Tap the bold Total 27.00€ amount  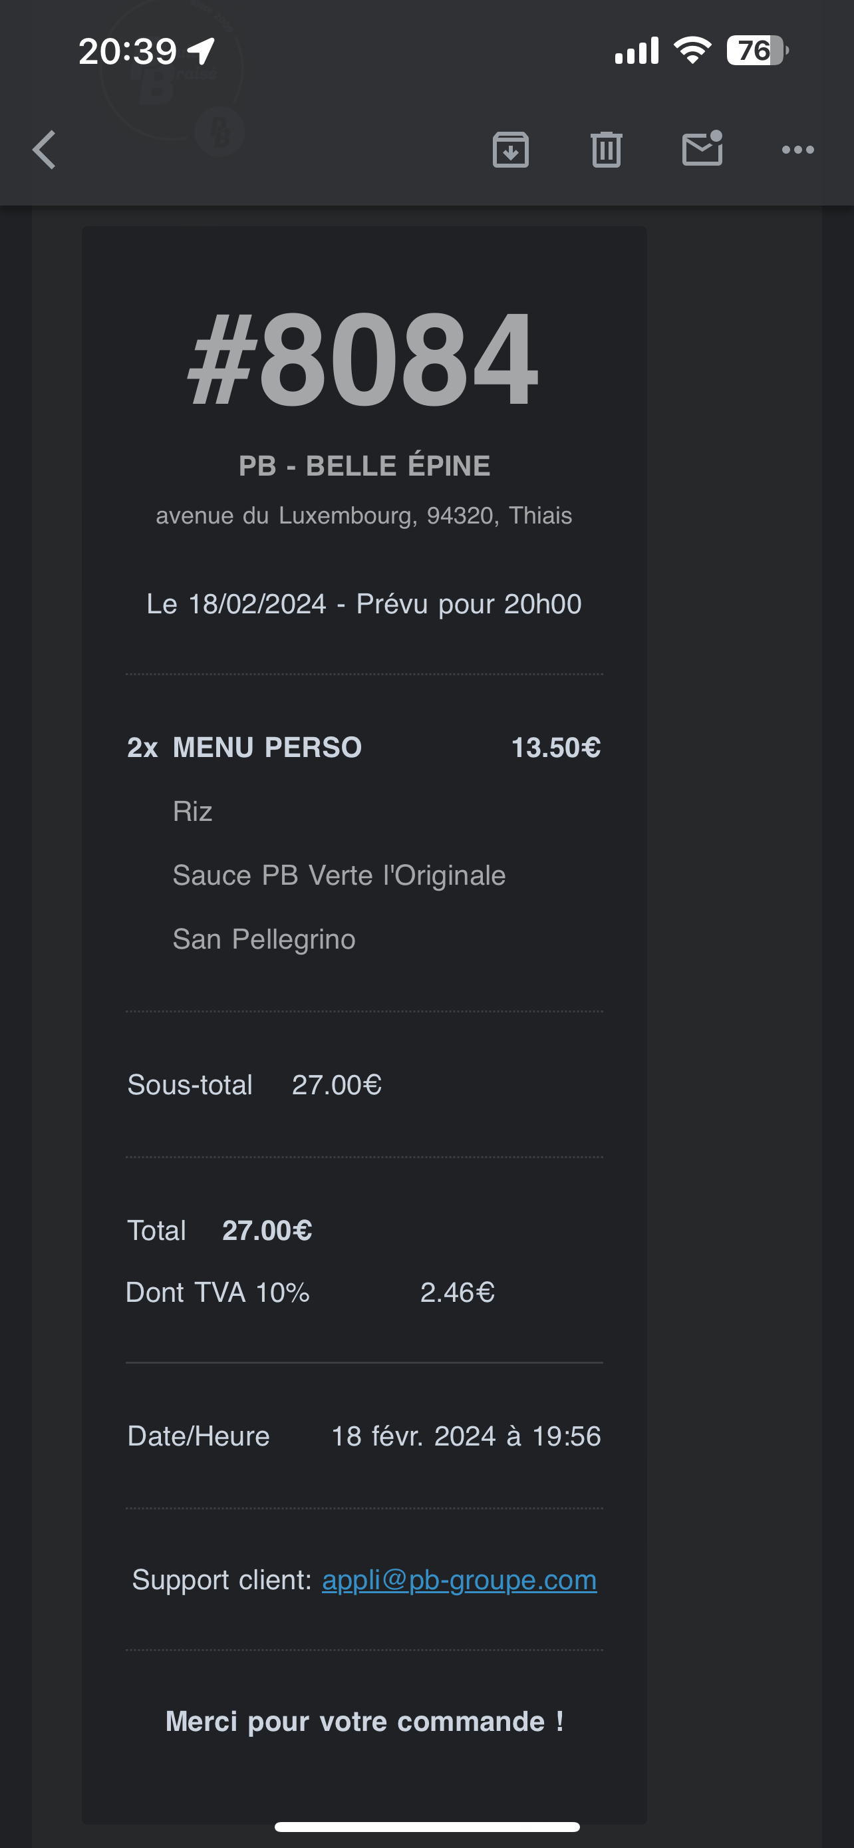tap(267, 1231)
